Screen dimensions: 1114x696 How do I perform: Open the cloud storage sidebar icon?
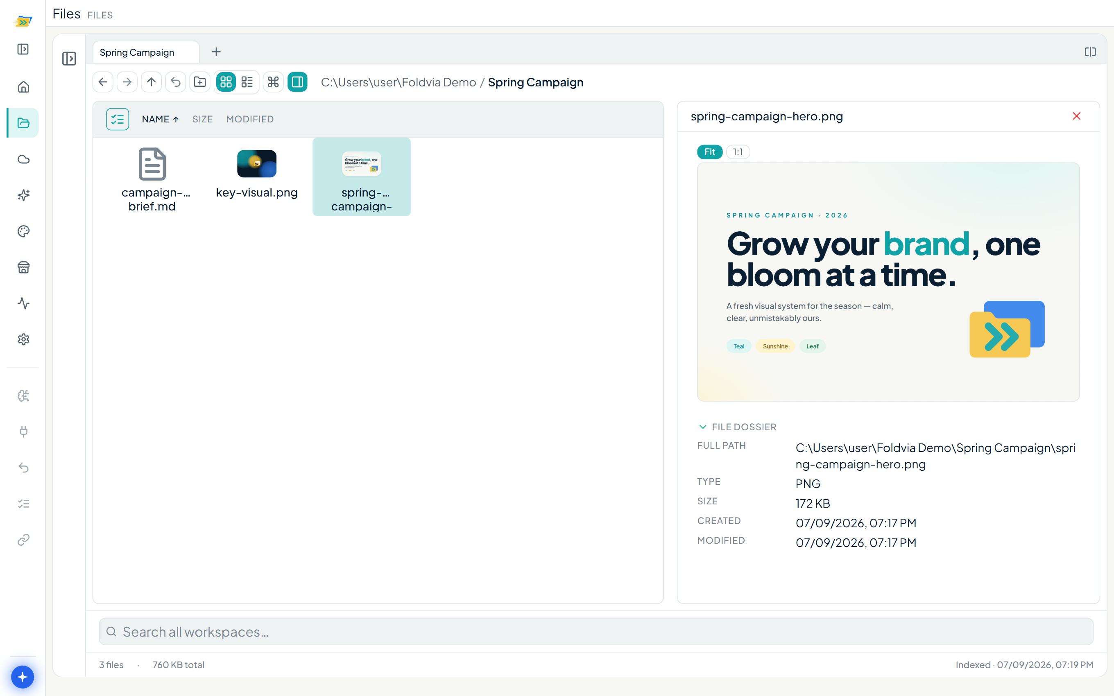pyautogui.click(x=23, y=159)
